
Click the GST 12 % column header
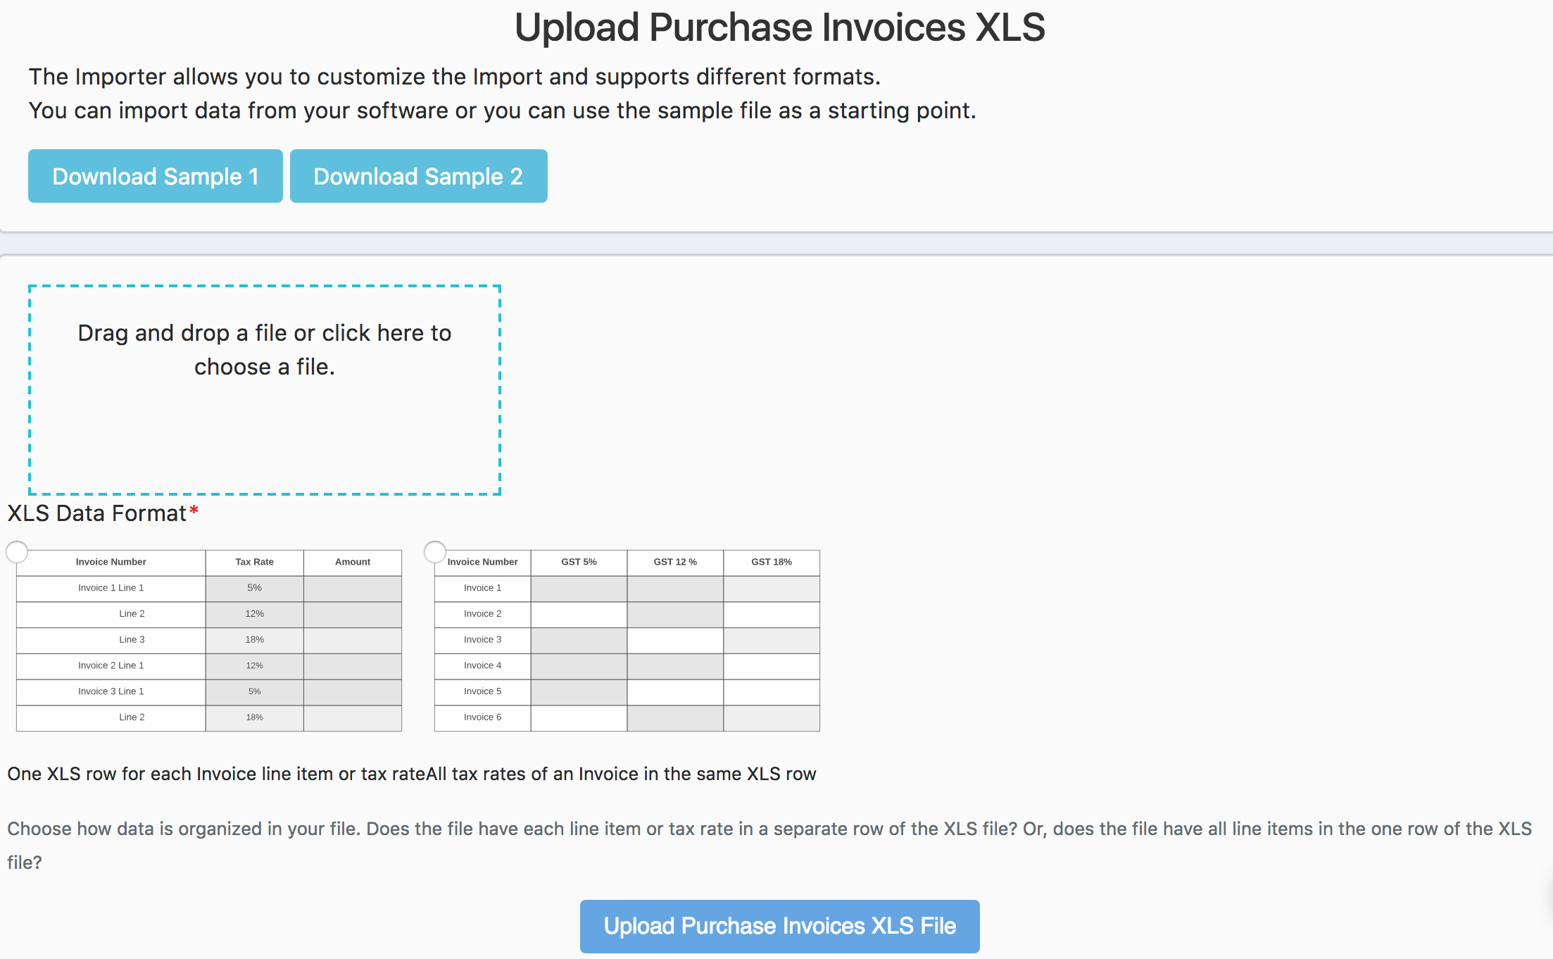674,562
